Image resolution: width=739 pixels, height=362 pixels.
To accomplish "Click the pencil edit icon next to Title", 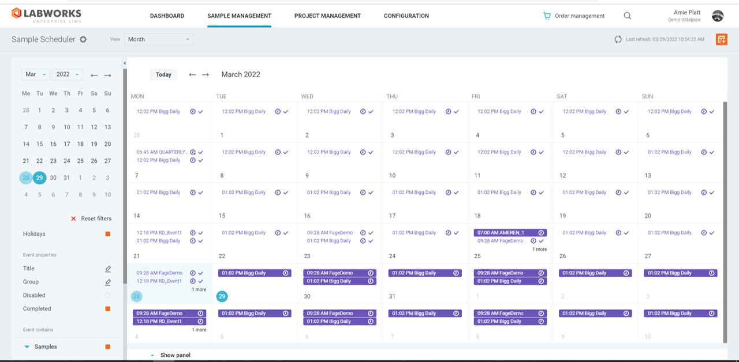I will (108, 269).
